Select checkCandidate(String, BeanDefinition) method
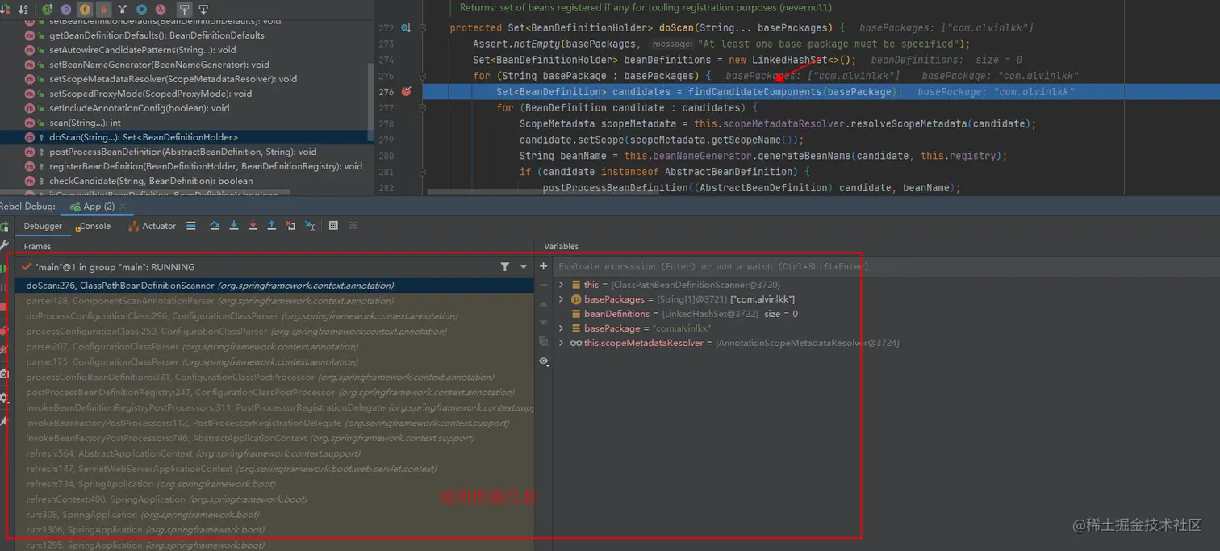Viewport: 1220px width, 551px height. (x=151, y=181)
